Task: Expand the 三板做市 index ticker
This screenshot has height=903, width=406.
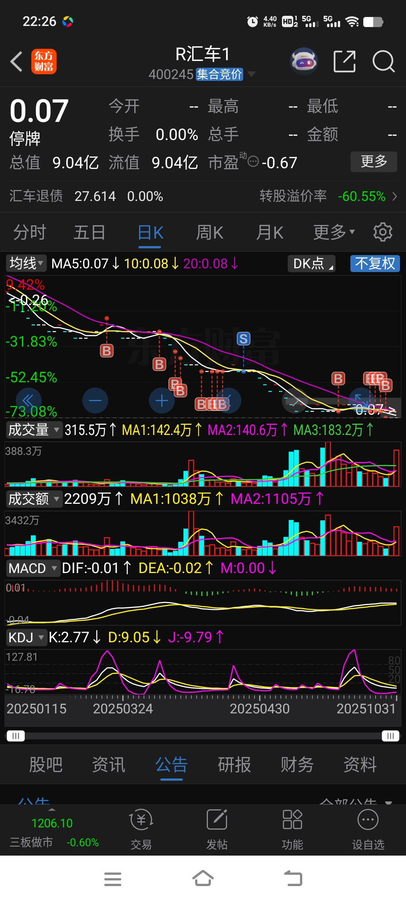Action: pyautogui.click(x=52, y=809)
